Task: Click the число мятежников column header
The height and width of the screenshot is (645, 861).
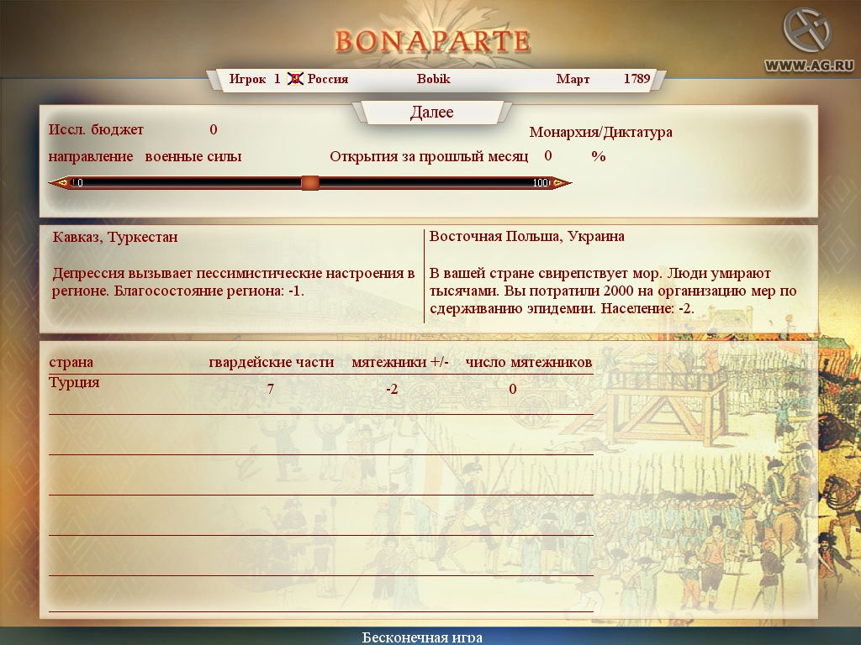Action: coord(529,363)
